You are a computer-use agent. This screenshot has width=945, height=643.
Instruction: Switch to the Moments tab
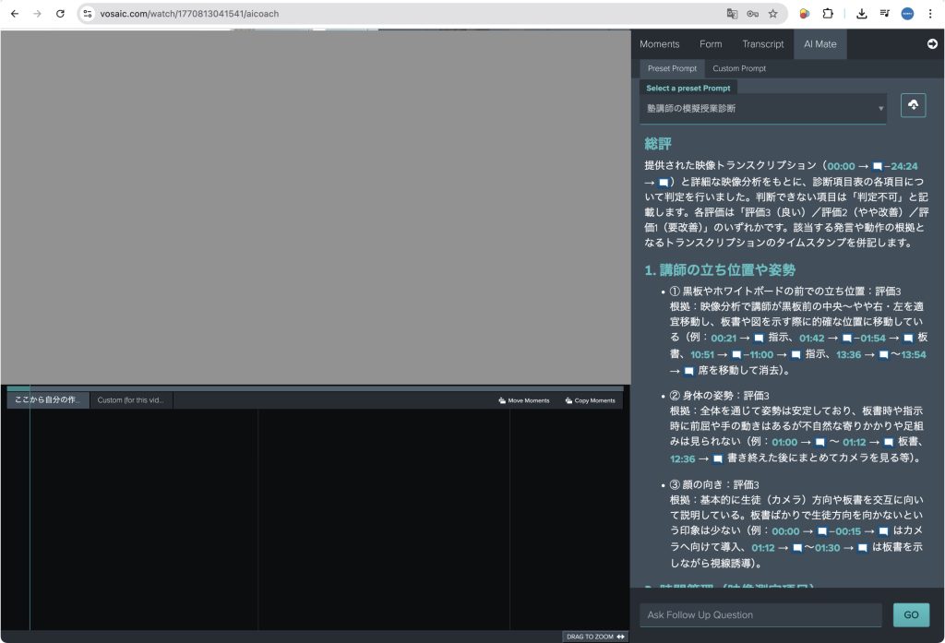(x=659, y=44)
